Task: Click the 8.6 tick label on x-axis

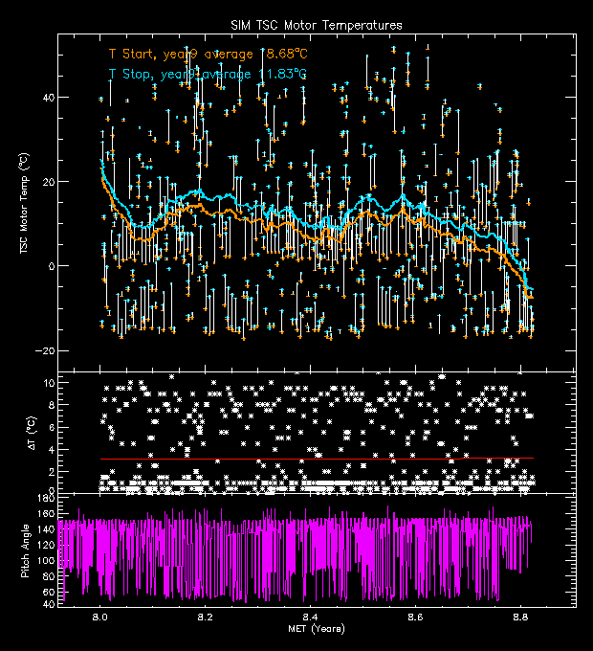Action: coord(415,617)
